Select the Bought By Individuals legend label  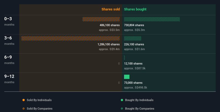(139, 100)
